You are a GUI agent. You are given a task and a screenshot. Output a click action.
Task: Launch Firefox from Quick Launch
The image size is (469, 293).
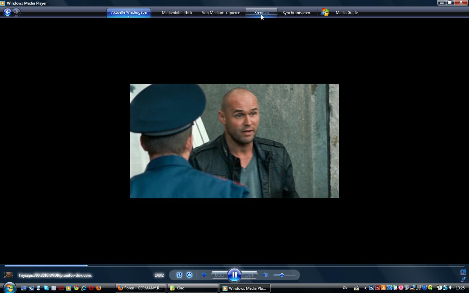(x=99, y=288)
